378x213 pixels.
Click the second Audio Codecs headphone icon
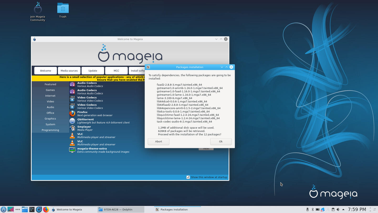click(72, 92)
